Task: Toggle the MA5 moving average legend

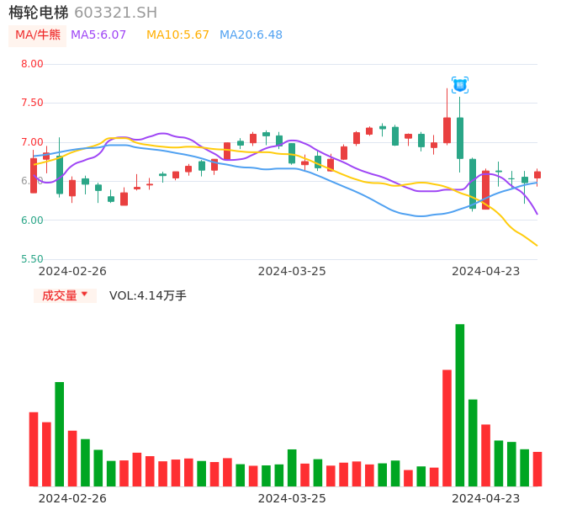Action: (x=98, y=35)
